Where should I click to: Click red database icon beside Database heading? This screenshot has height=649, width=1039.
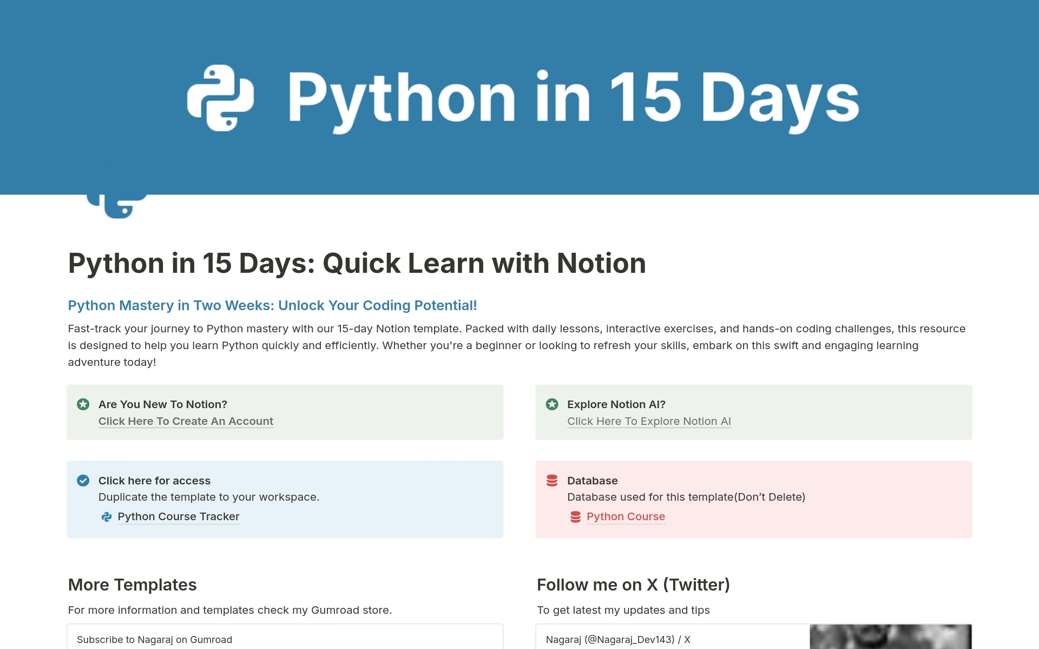click(x=551, y=481)
